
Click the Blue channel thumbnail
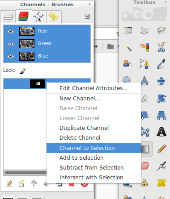[x=27, y=56]
